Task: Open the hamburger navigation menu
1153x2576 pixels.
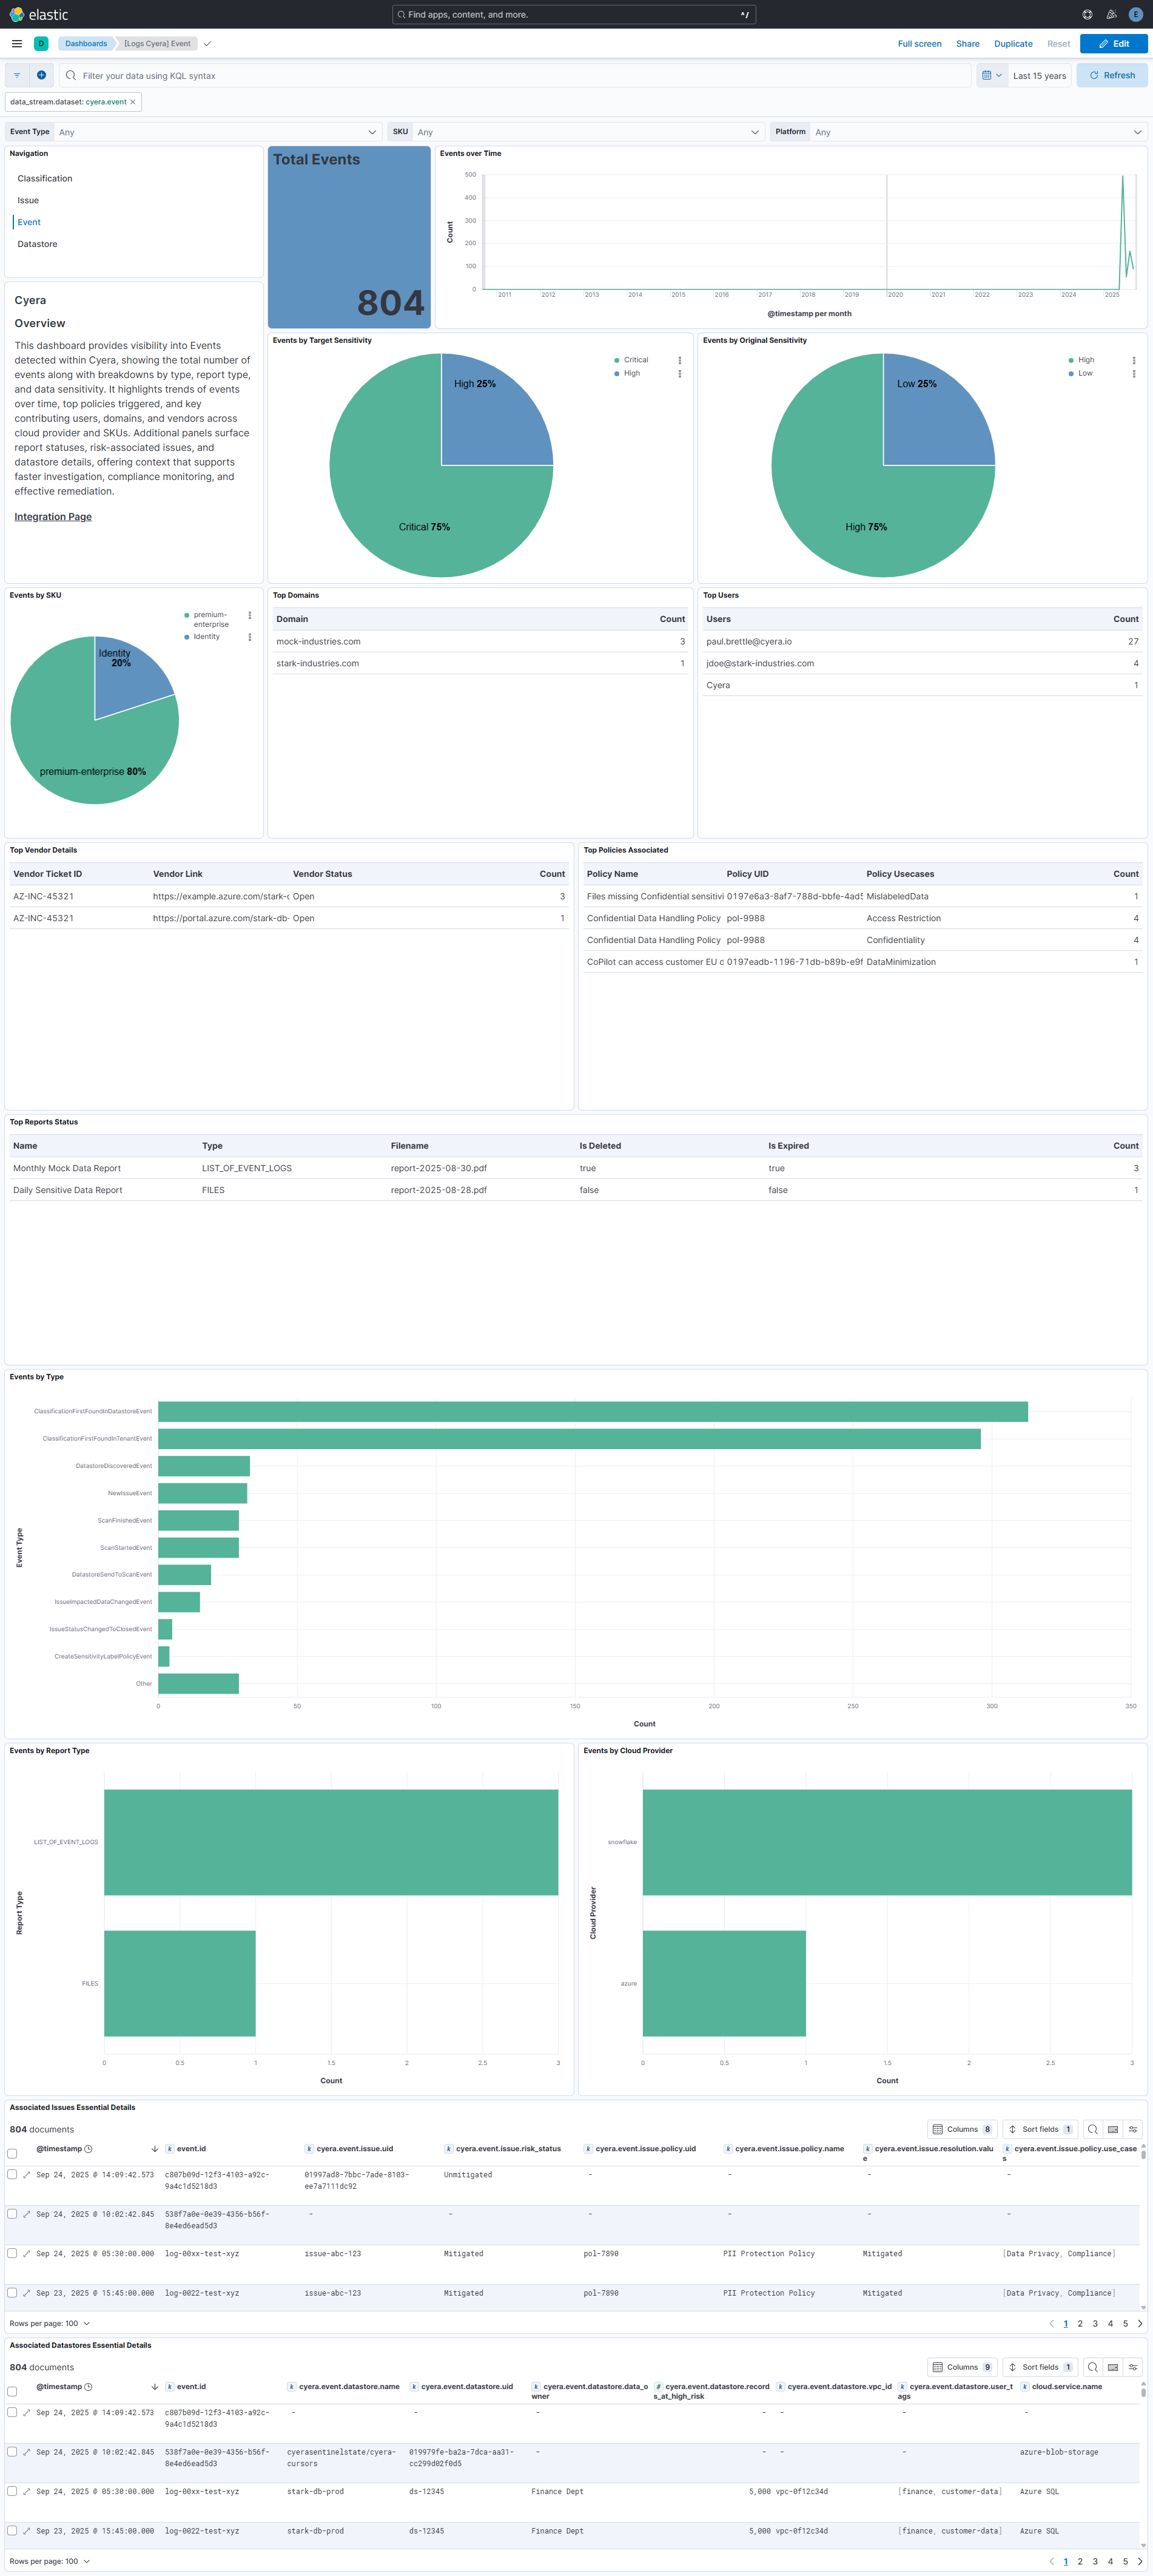Action: [16, 43]
